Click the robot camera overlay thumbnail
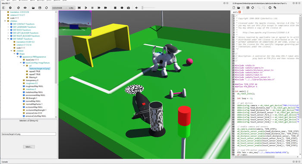The image size is (302, 164). [x=75, y=23]
